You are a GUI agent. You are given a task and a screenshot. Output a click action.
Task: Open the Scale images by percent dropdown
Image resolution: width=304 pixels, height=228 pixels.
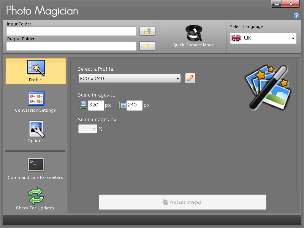coord(88,129)
